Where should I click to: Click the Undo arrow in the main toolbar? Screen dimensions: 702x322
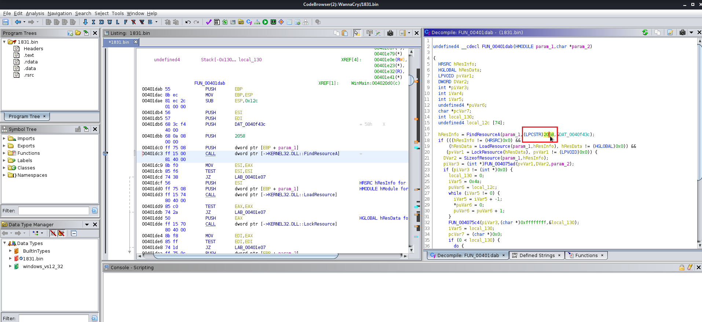(x=188, y=22)
